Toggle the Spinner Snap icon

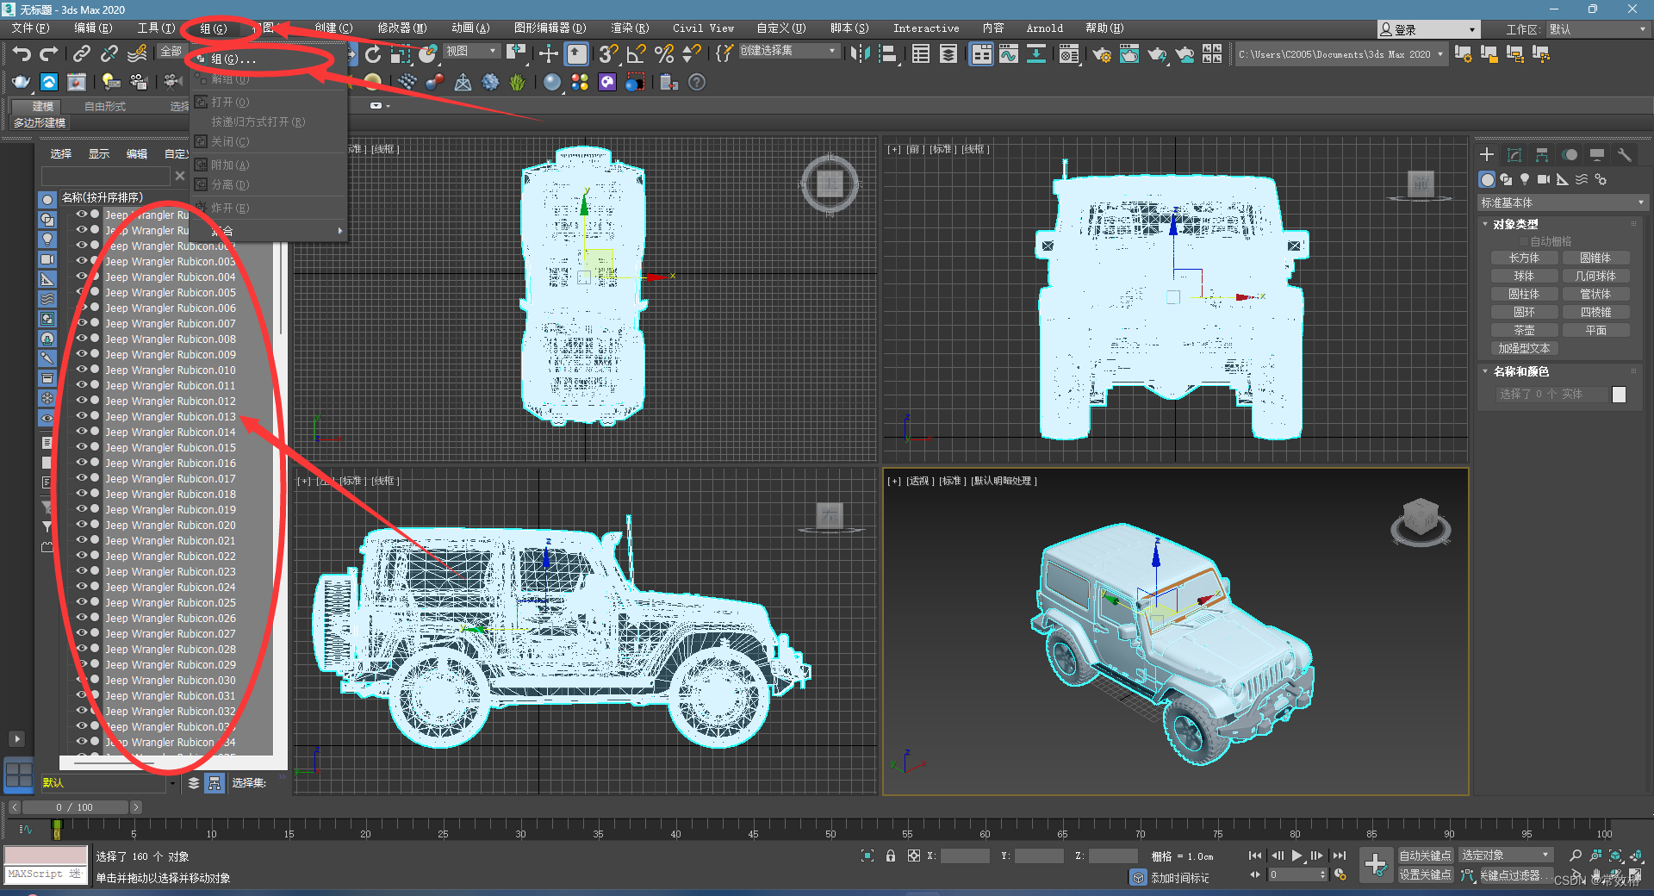691,54
